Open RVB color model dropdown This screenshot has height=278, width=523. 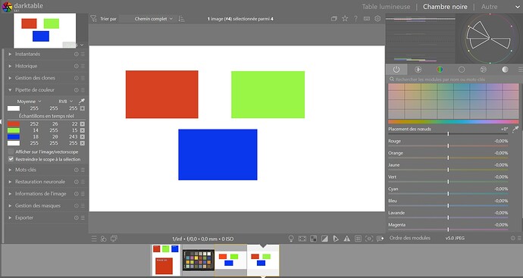pos(66,102)
